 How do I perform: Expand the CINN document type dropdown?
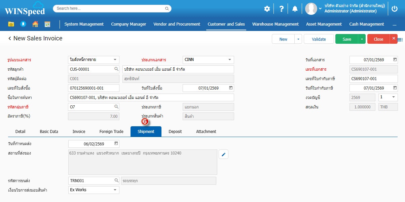[230, 60]
